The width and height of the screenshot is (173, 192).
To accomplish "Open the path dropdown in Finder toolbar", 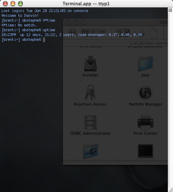I will click(123, 32).
